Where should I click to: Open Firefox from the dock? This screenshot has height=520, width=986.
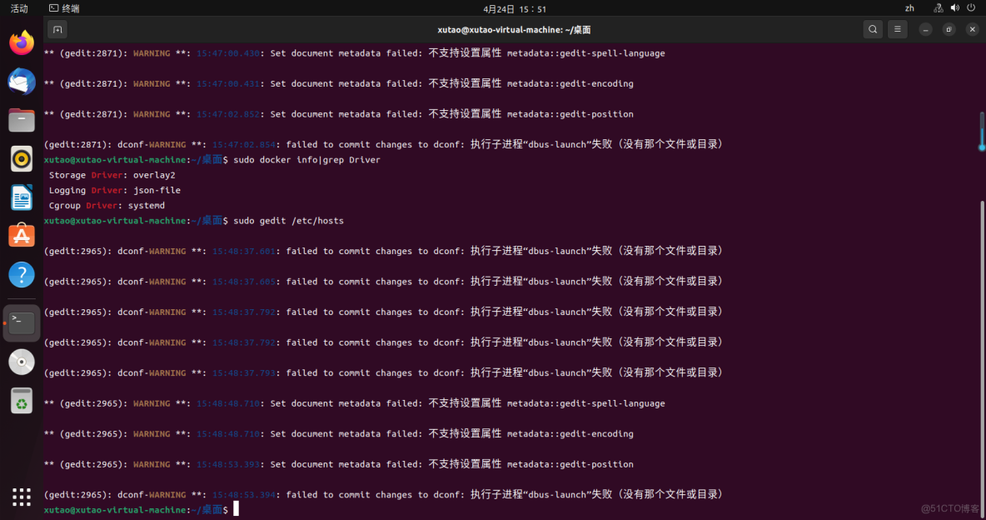(x=22, y=42)
